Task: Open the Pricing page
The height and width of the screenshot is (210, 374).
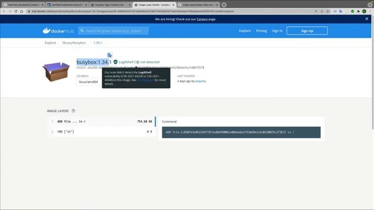Action: [261, 31]
